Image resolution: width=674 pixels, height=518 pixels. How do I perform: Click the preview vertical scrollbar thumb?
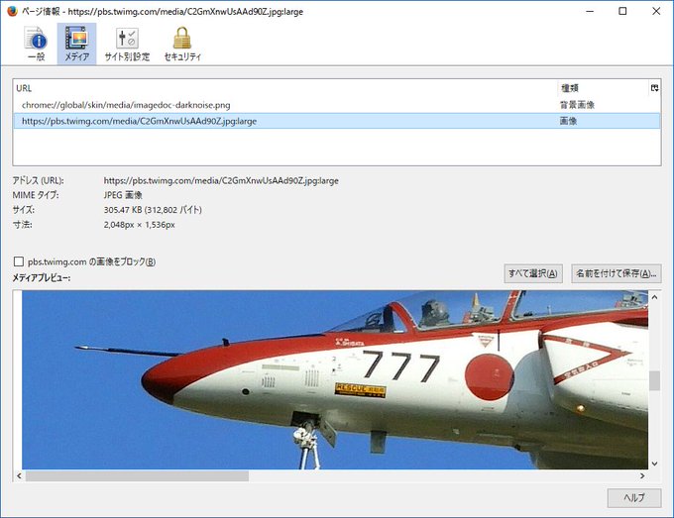[x=654, y=381]
